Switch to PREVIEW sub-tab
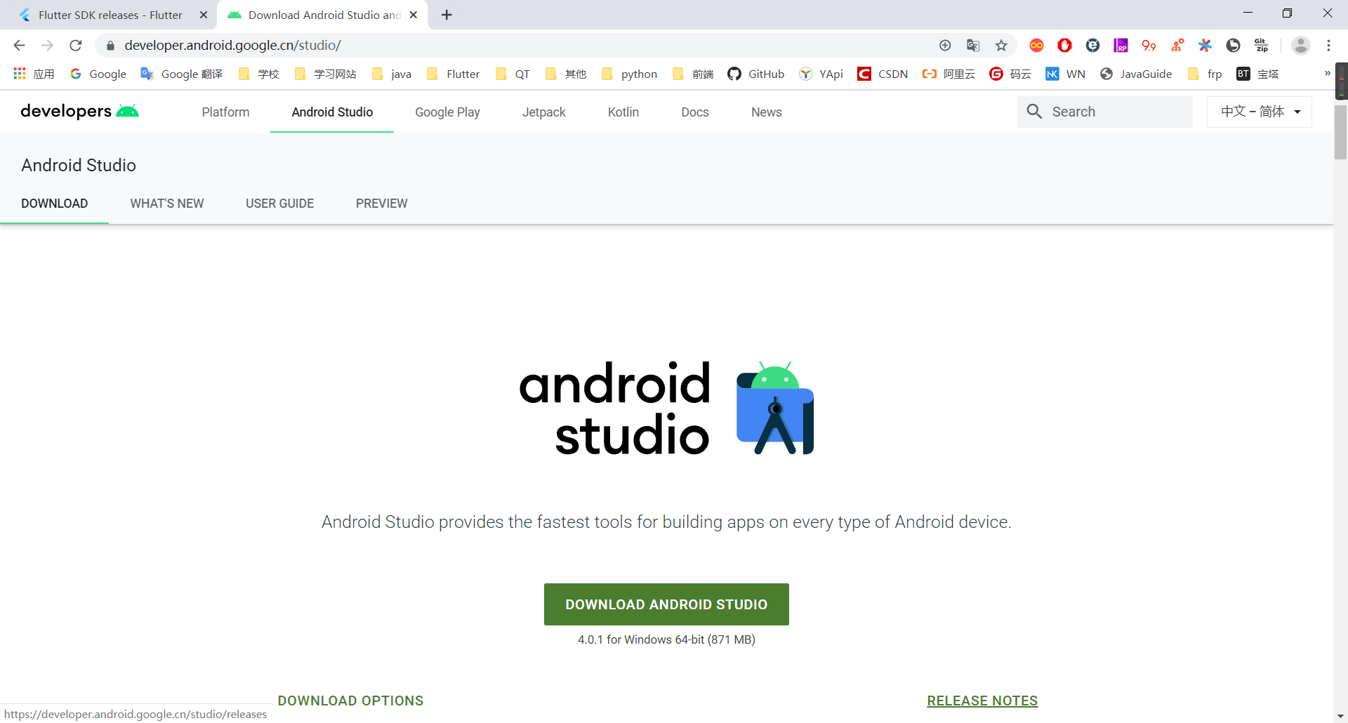The height and width of the screenshot is (723, 1348). coord(381,204)
